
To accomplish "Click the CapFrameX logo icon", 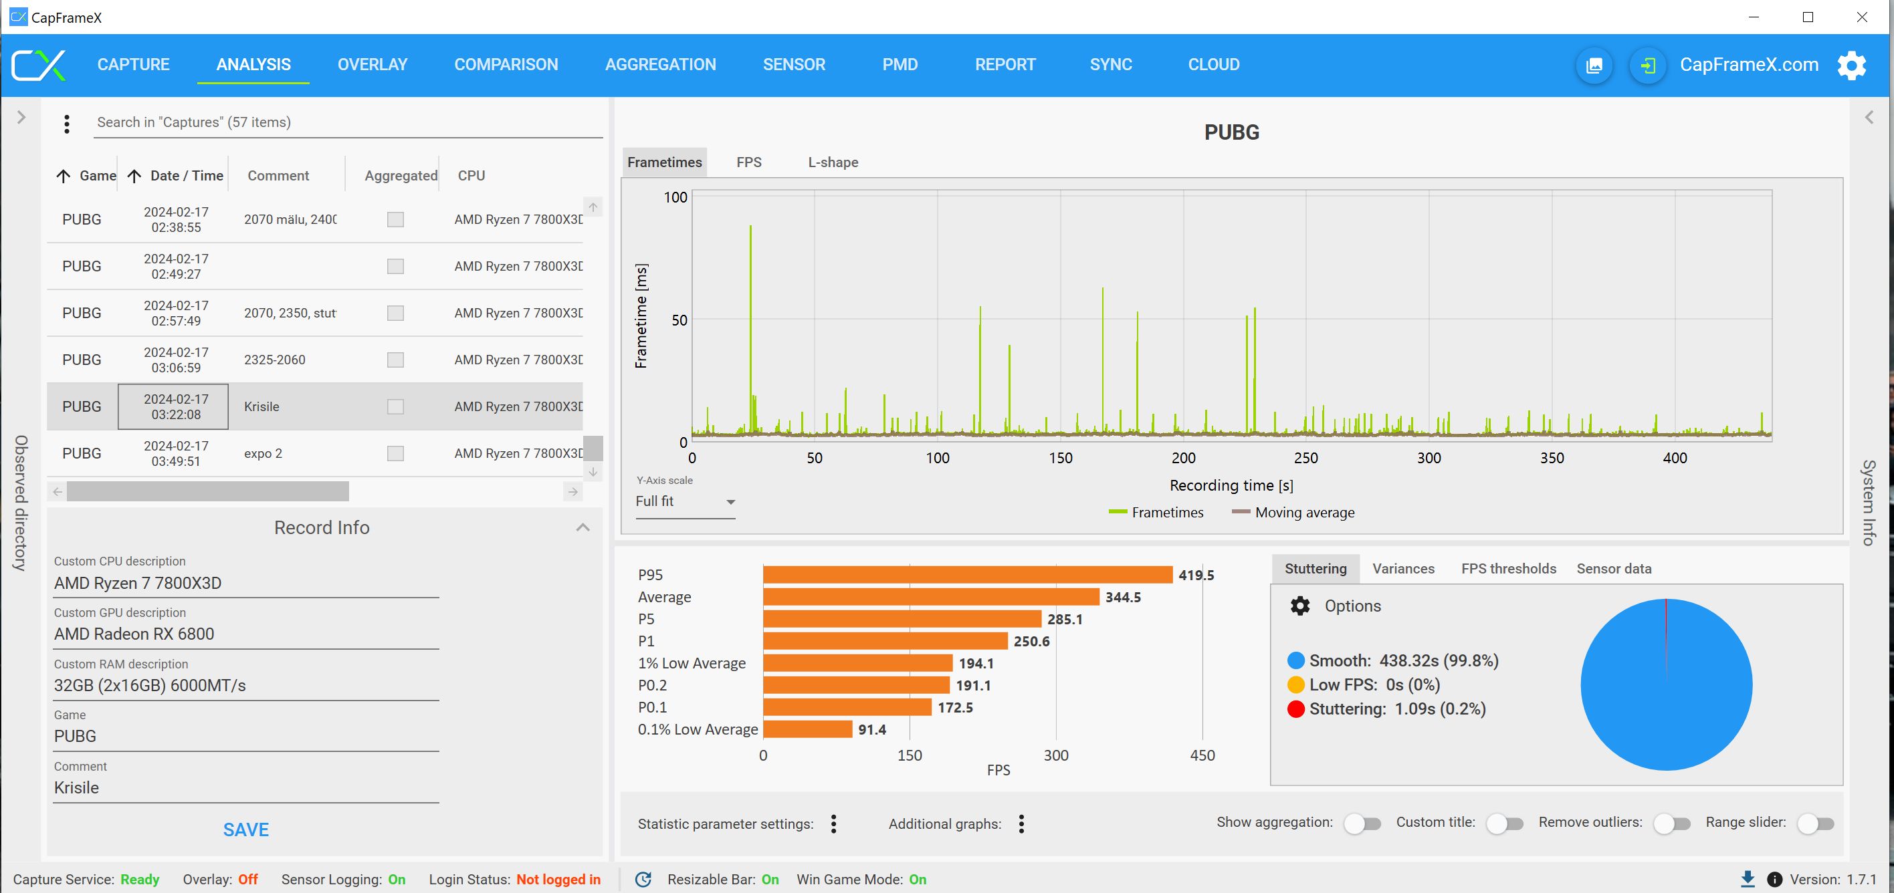I will click(39, 65).
